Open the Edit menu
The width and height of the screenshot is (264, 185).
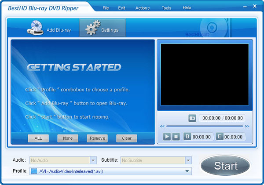(x=121, y=8)
